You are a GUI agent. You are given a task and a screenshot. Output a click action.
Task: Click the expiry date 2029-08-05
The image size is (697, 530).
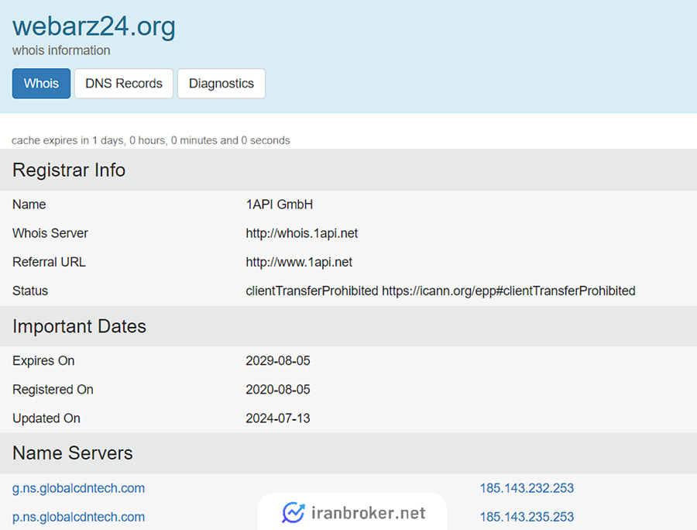tap(278, 360)
